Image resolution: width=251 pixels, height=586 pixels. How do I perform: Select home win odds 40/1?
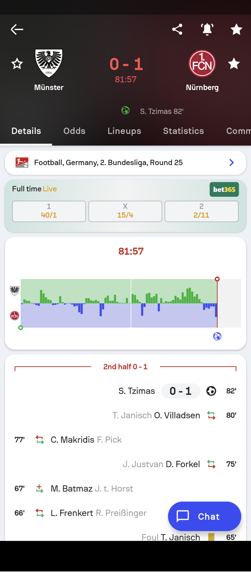point(49,211)
